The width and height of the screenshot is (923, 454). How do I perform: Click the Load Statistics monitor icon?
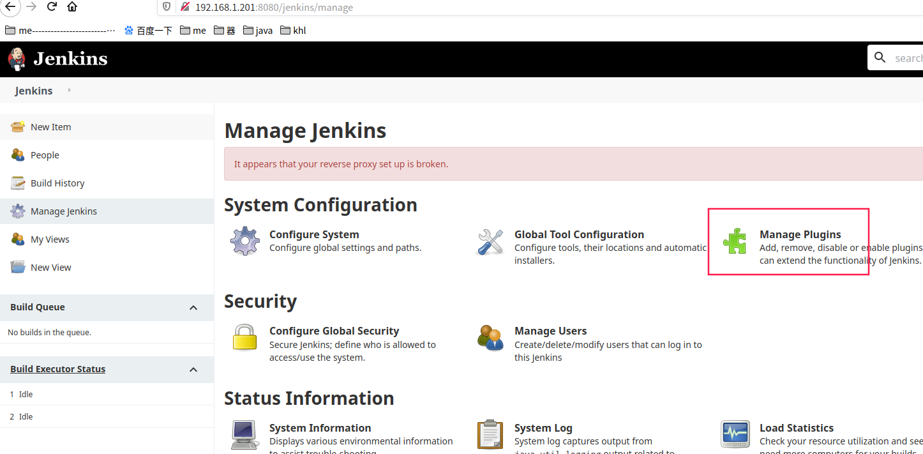735,435
